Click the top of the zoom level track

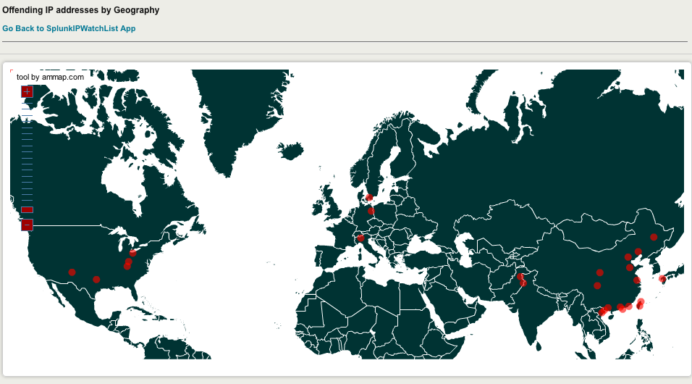point(27,104)
